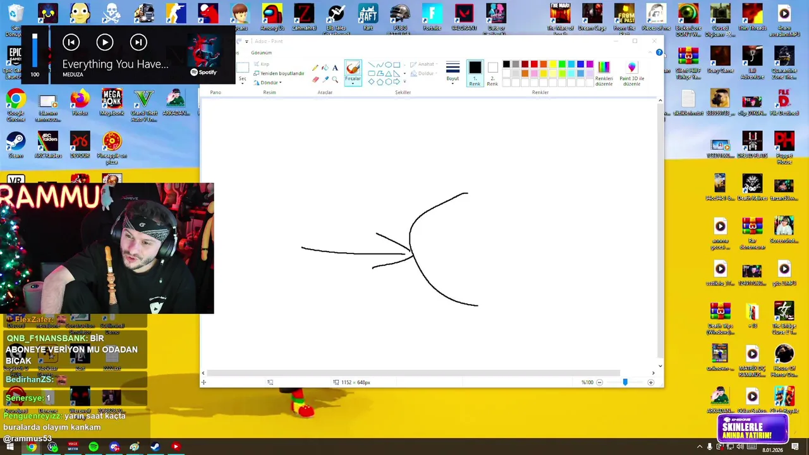Screen dimensions: 809x455
Task: Click the Fırçalar brush icon
Action: point(353,68)
